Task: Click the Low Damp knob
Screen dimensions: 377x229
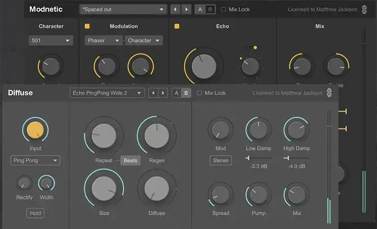Action: pyautogui.click(x=258, y=130)
